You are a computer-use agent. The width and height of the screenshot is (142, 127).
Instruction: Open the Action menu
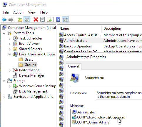18,12
